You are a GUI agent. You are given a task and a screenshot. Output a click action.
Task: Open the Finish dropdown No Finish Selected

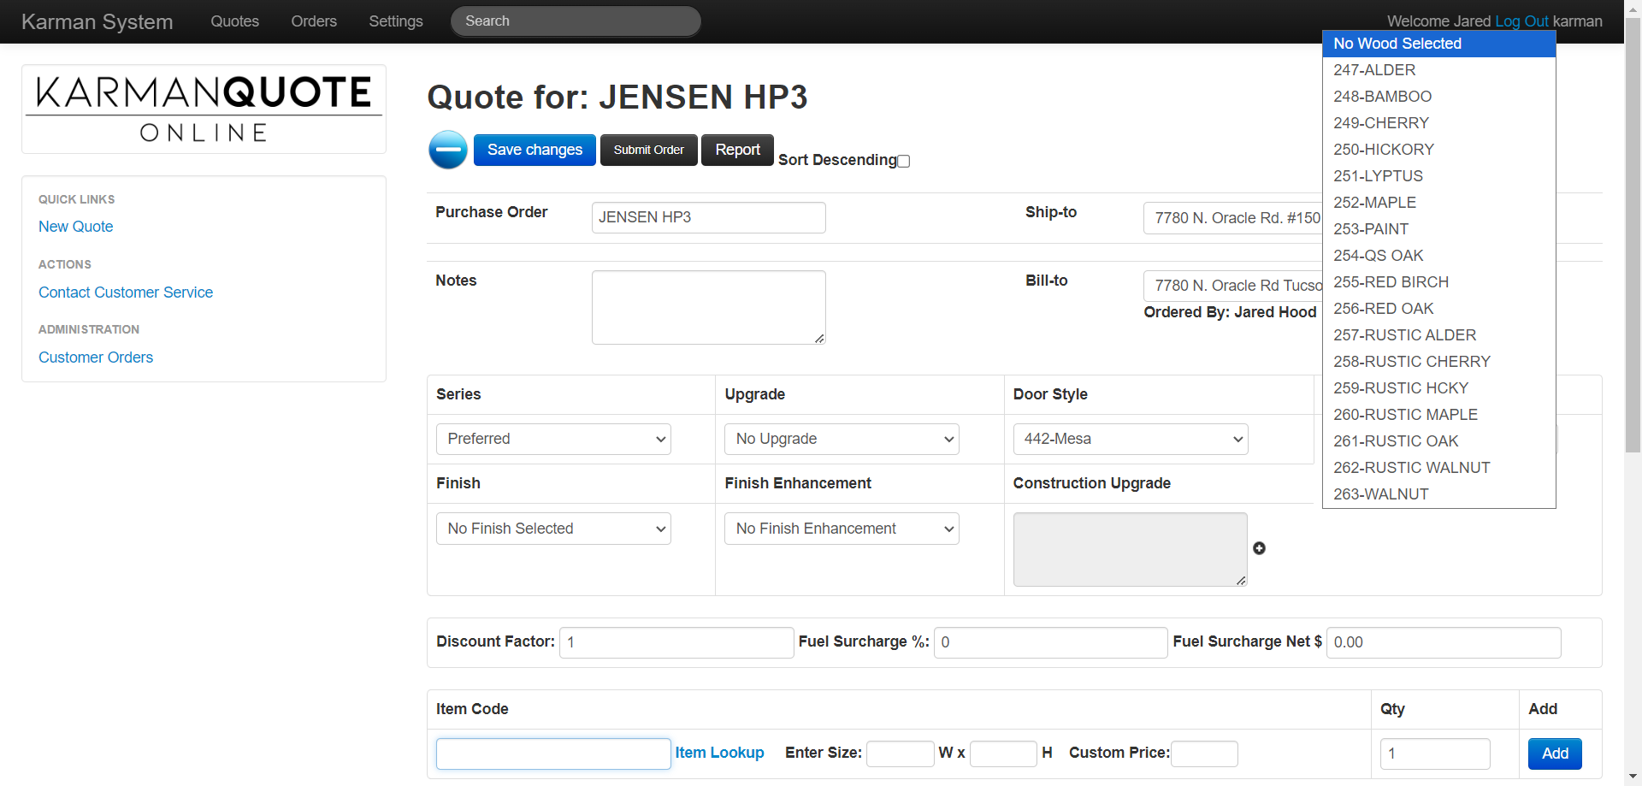click(553, 529)
